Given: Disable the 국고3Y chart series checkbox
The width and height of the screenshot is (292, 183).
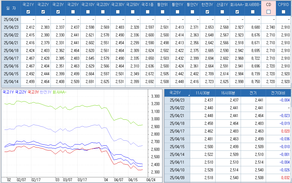Looking at the screenshot, I should [x=58, y=12].
